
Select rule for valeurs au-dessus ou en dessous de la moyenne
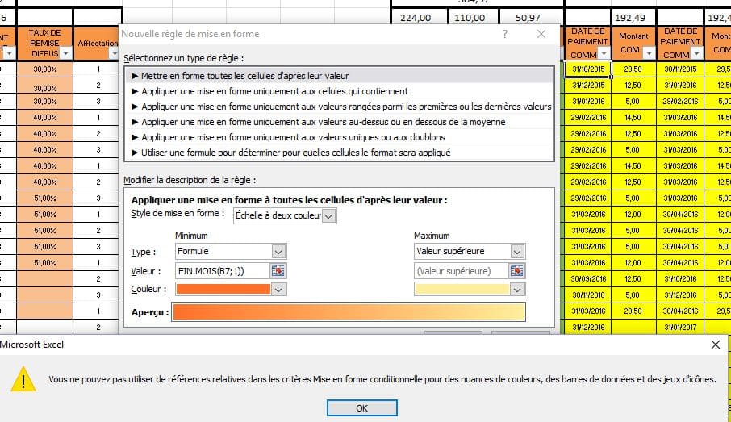pos(339,122)
